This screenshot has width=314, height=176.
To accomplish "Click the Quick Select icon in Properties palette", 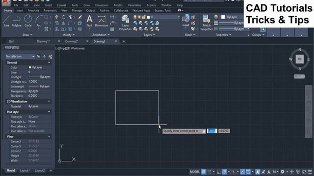I will [x=50, y=57].
